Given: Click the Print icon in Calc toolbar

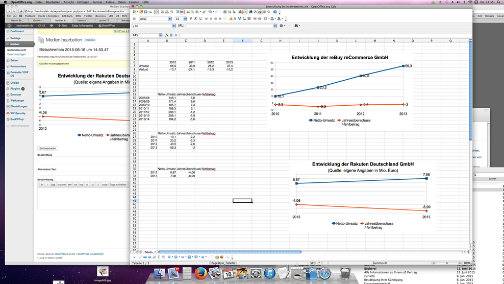Looking at the screenshot, I should tap(167, 12).
